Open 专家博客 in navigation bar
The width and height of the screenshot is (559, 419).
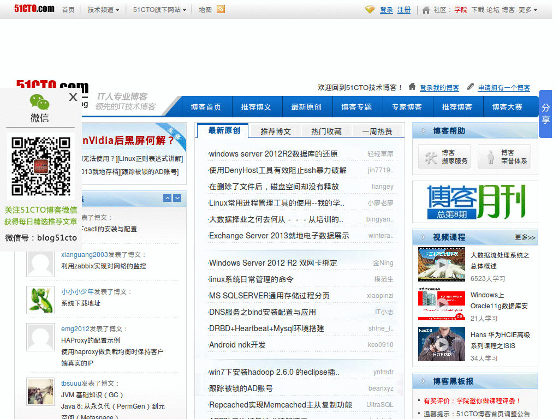tap(407, 107)
